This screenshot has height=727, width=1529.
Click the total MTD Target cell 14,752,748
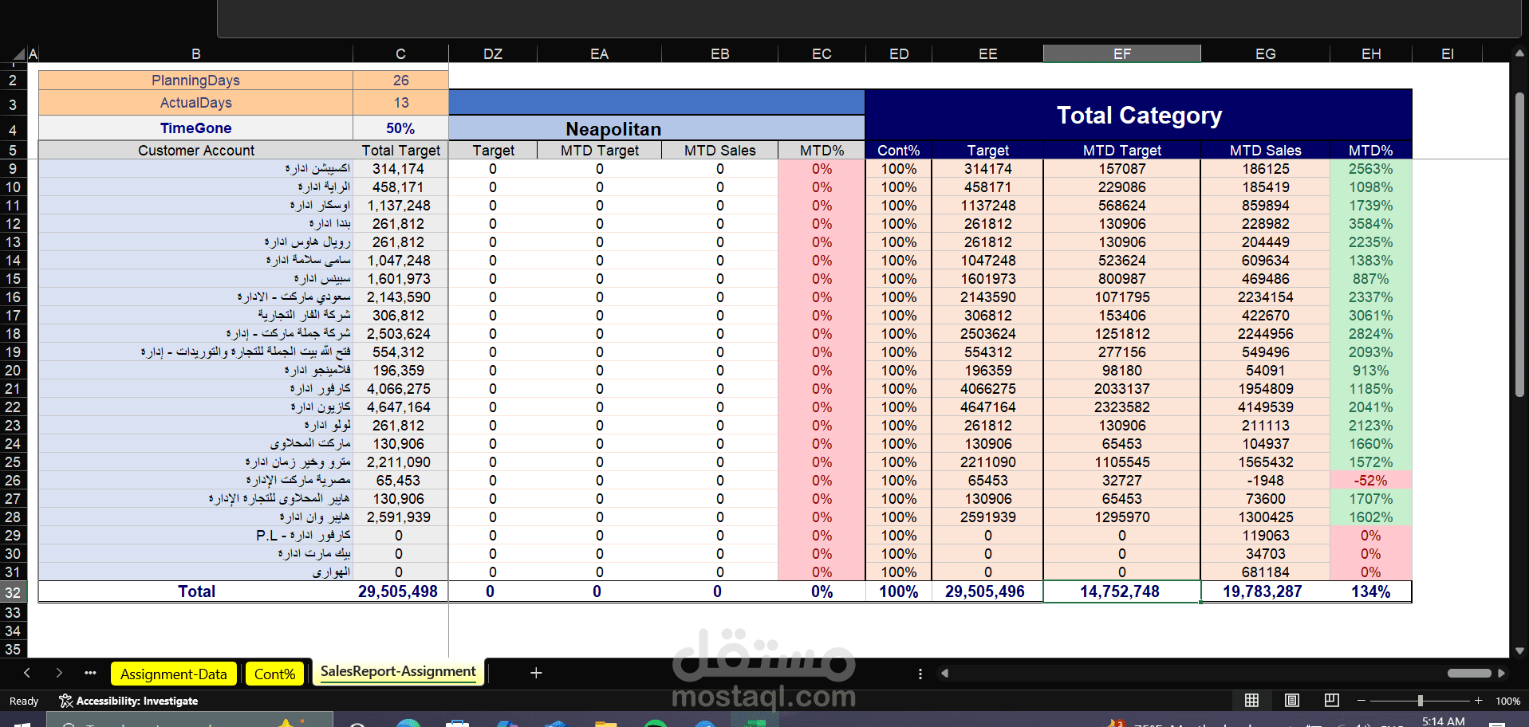1122,591
